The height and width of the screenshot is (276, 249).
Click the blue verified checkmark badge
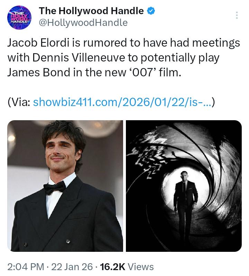pyautogui.click(x=151, y=11)
